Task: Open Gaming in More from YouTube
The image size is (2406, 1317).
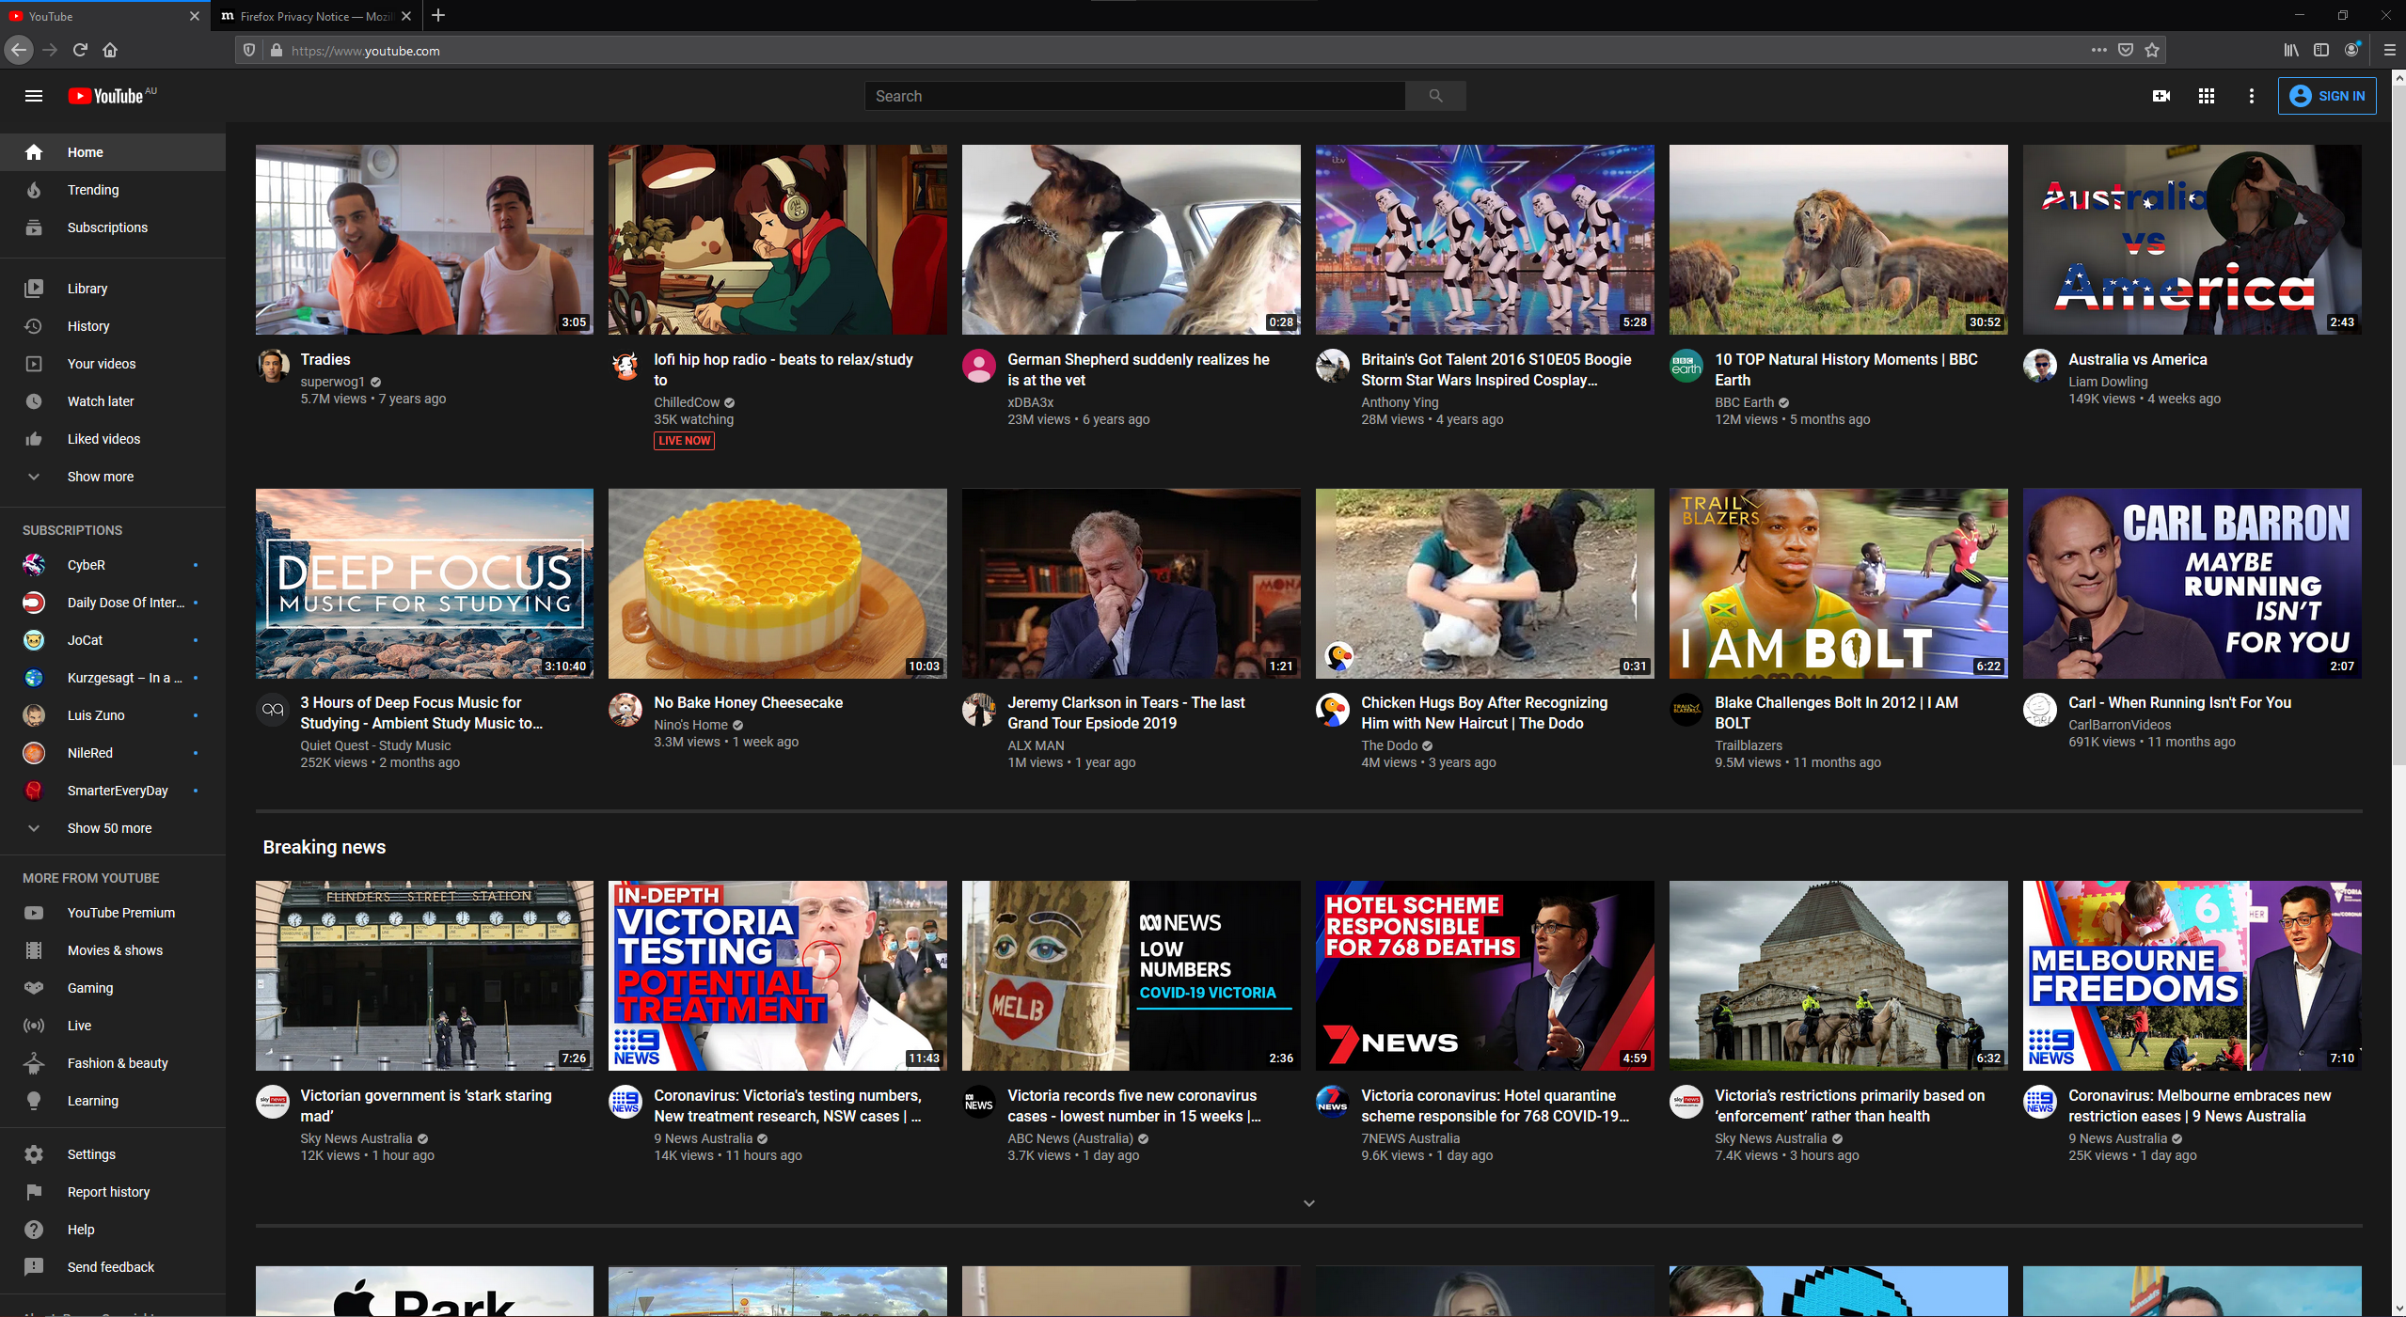Action: (113, 988)
